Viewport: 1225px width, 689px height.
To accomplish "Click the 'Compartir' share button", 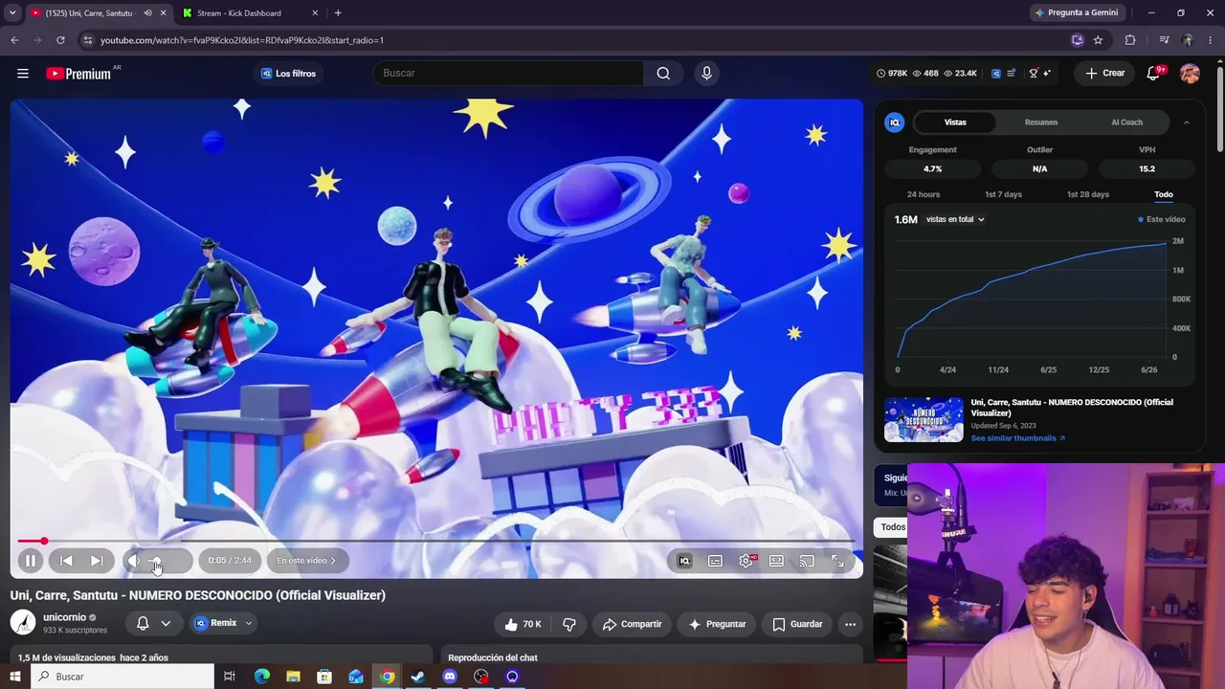I will pyautogui.click(x=632, y=624).
